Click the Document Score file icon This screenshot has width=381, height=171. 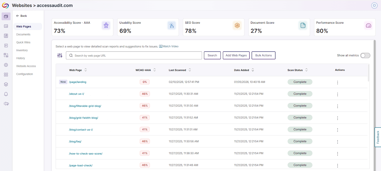tap(303, 26)
